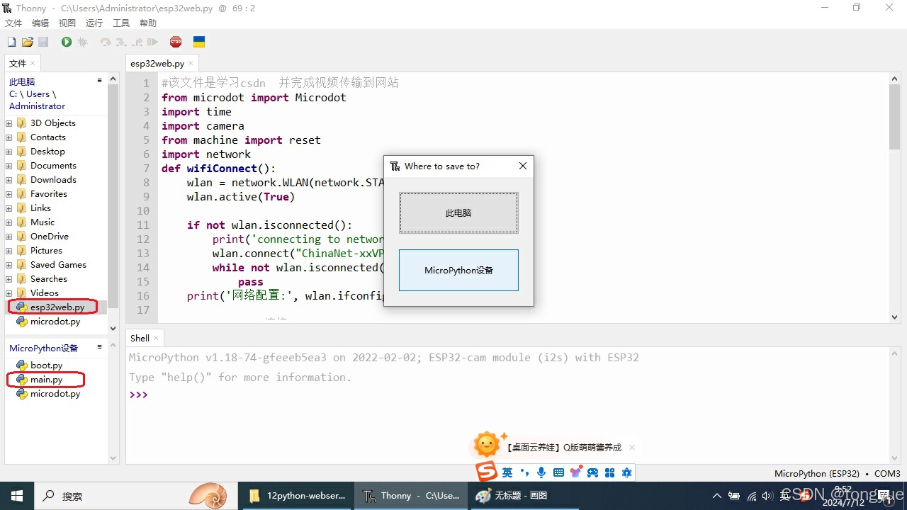Viewport: 907px width, 510px height.
Task: Save to 此电脑 in the dialog
Action: tap(458, 212)
